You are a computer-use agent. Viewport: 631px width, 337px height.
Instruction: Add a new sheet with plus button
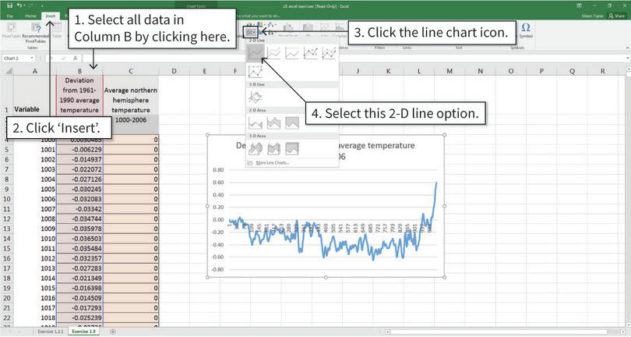pos(113,332)
